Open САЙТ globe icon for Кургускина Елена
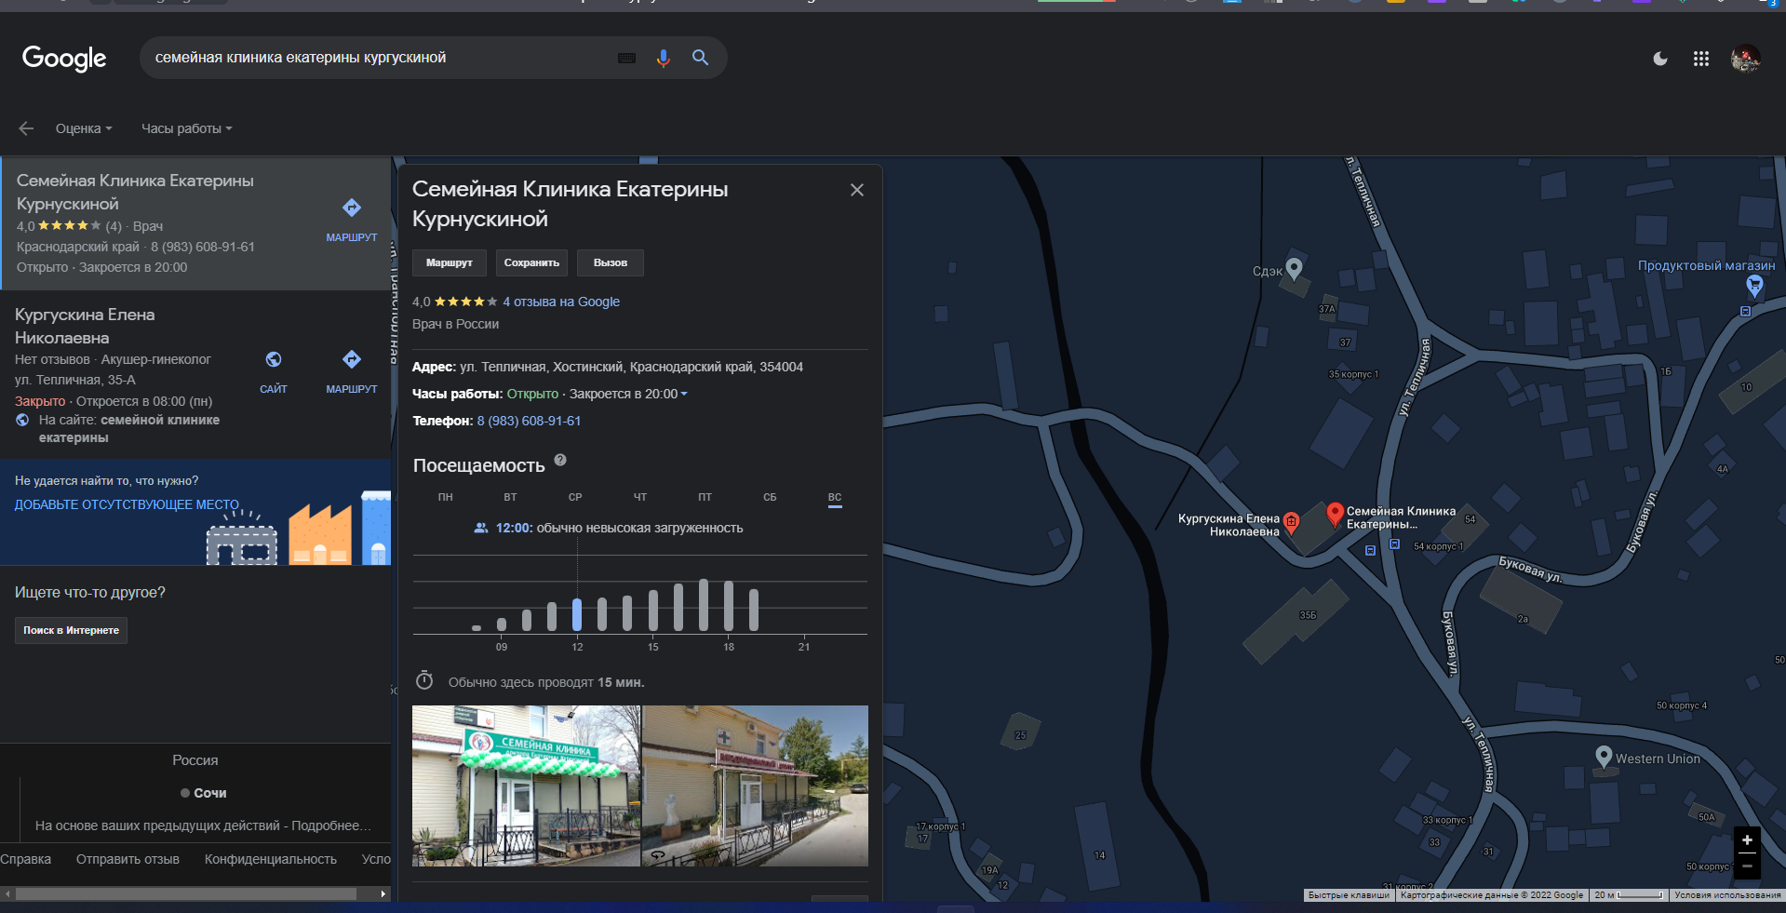This screenshot has width=1786, height=913. 274,359
